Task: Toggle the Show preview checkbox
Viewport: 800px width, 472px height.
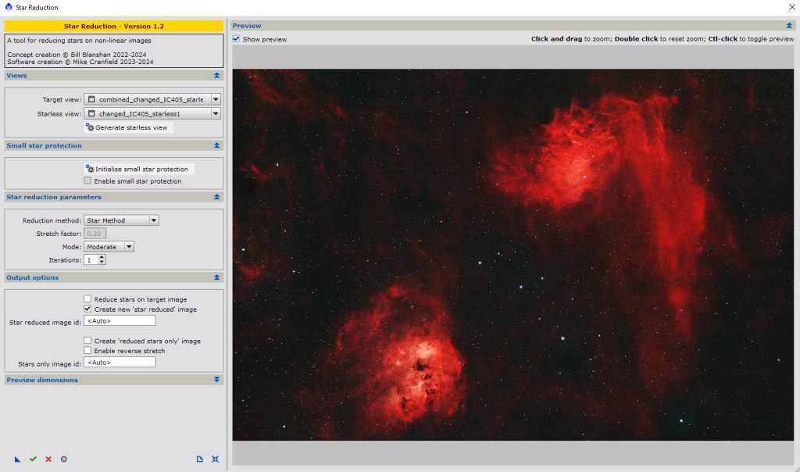Action: click(x=237, y=39)
